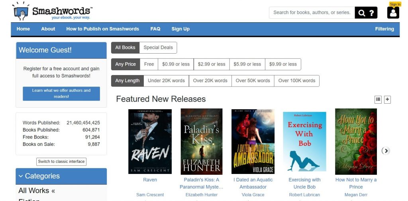Click Switch to classic interface button
This screenshot has width=408, height=201.
click(61, 162)
